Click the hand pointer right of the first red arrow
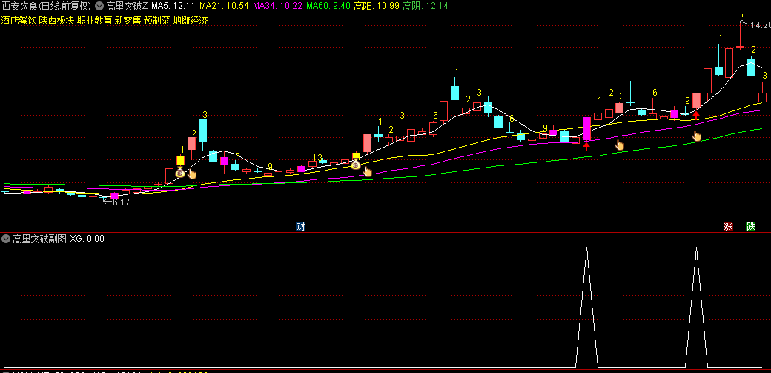The height and width of the screenshot is (373, 771). click(x=620, y=145)
